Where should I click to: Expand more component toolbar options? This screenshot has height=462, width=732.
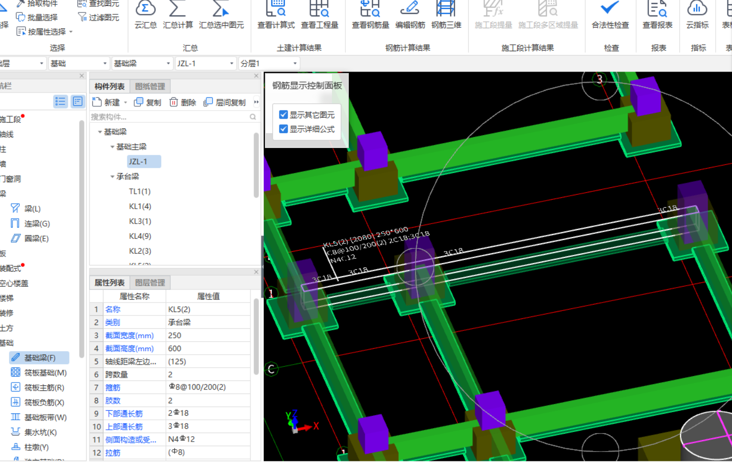[256, 102]
